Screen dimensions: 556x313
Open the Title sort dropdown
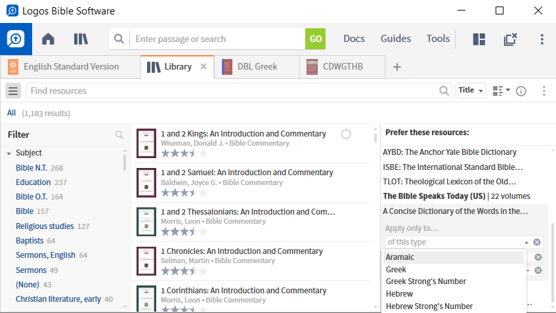point(471,91)
